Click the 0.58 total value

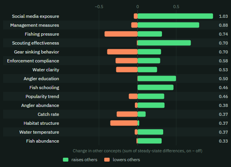point(223,61)
